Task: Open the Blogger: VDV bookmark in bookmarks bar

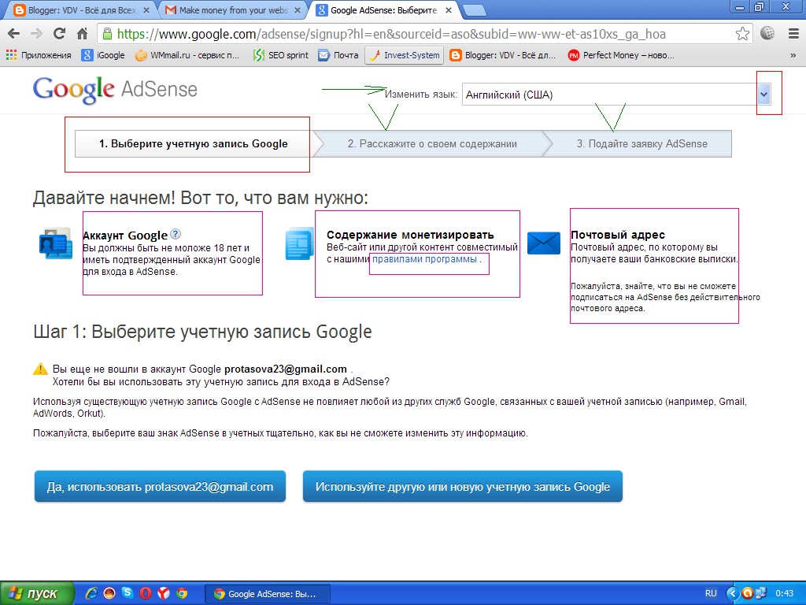Action: tap(503, 55)
